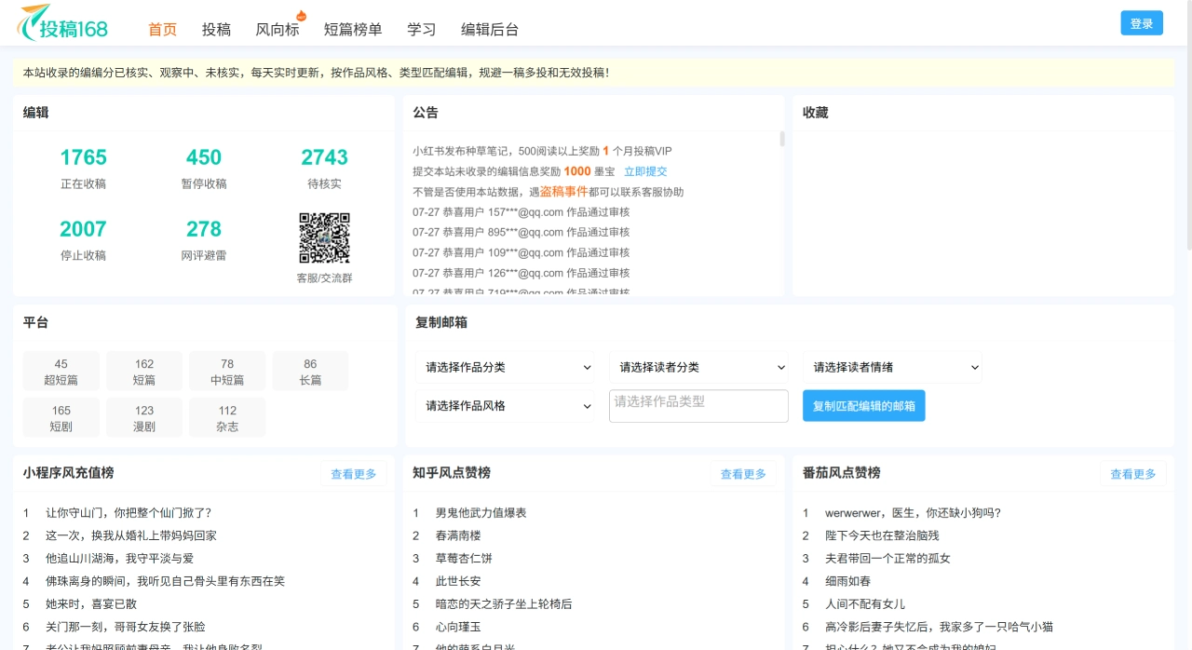Viewport: 1192px width, 650px height.
Task: Click the 小红书发布种草笔记 announcement line
Action: (x=542, y=151)
